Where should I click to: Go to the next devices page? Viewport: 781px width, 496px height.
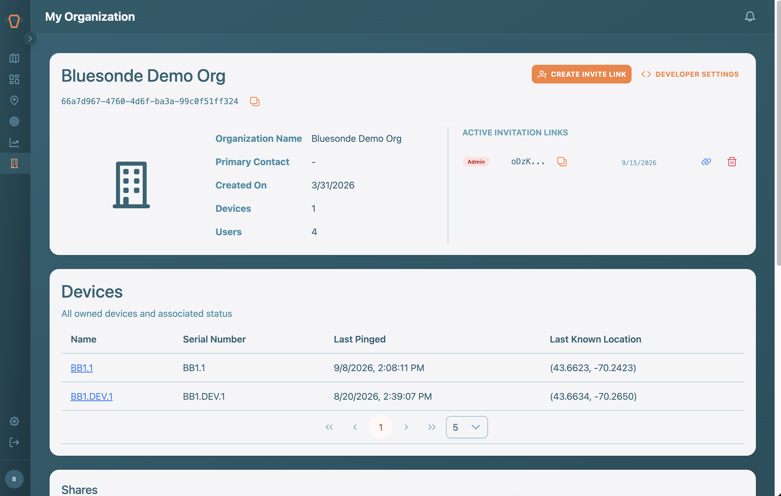pos(406,427)
